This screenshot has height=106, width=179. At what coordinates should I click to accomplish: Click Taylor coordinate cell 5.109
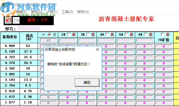(x=10, y=51)
